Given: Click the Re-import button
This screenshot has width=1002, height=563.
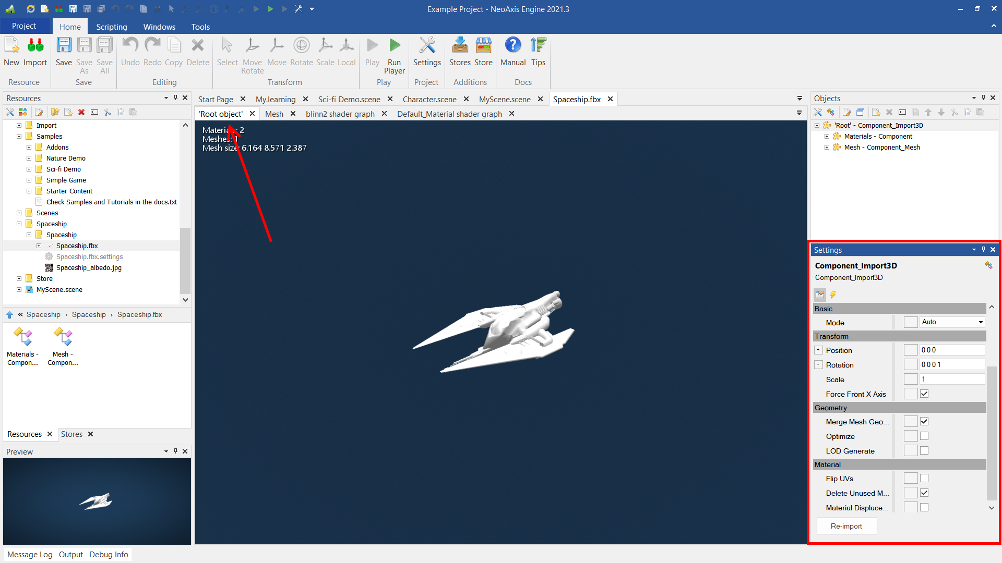Looking at the screenshot, I should click(846, 526).
